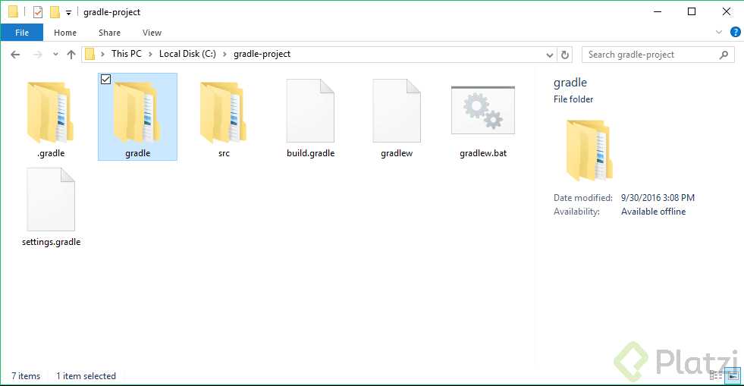Expand the ribbon with the chevron
Image resolution: width=744 pixels, height=386 pixels.
pos(719,33)
